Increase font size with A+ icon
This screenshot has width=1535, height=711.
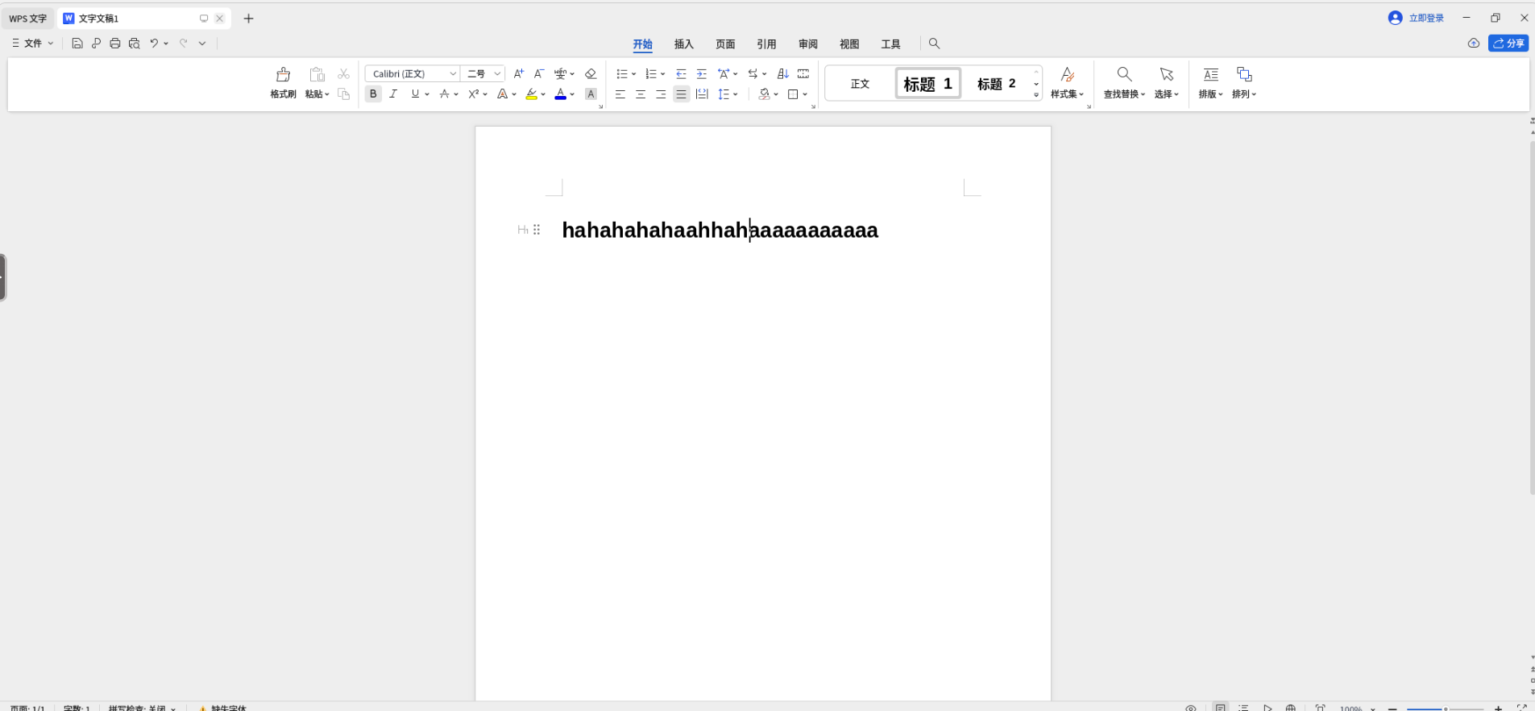click(x=518, y=74)
